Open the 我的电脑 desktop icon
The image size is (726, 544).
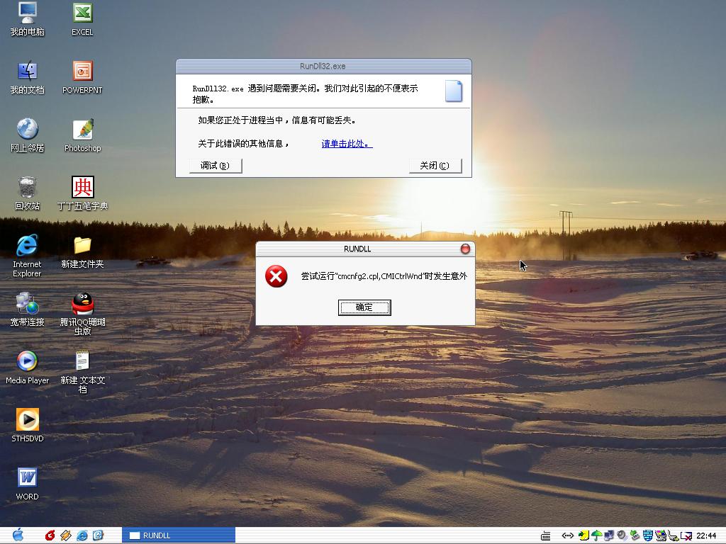pos(27,19)
